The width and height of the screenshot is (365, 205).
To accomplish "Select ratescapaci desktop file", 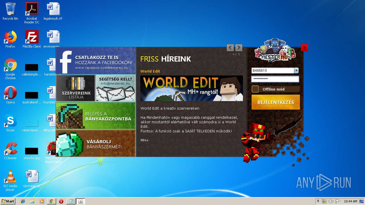I will (32, 125).
